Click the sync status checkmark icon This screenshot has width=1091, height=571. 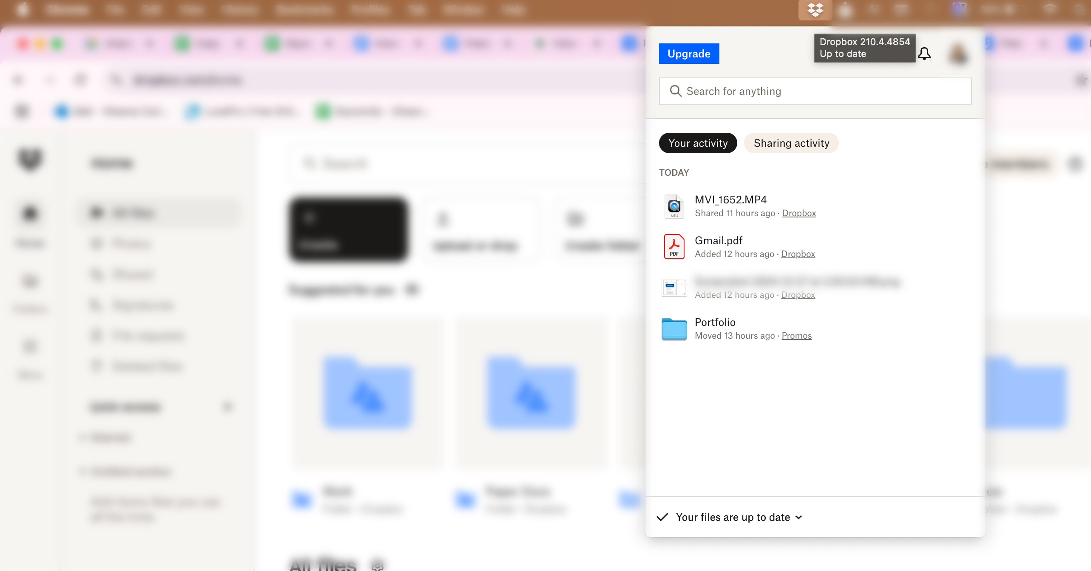coord(662,517)
